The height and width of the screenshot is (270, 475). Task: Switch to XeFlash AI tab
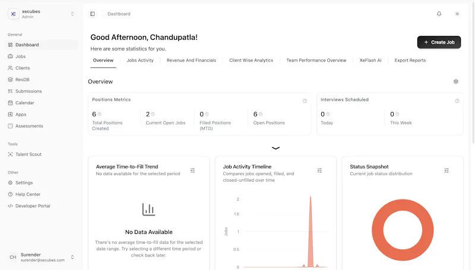tap(370, 60)
